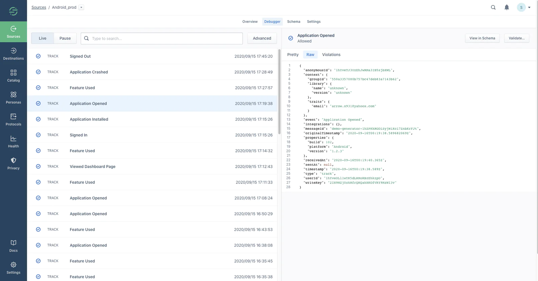Select Application Opened at 16:38:08

[152, 245]
